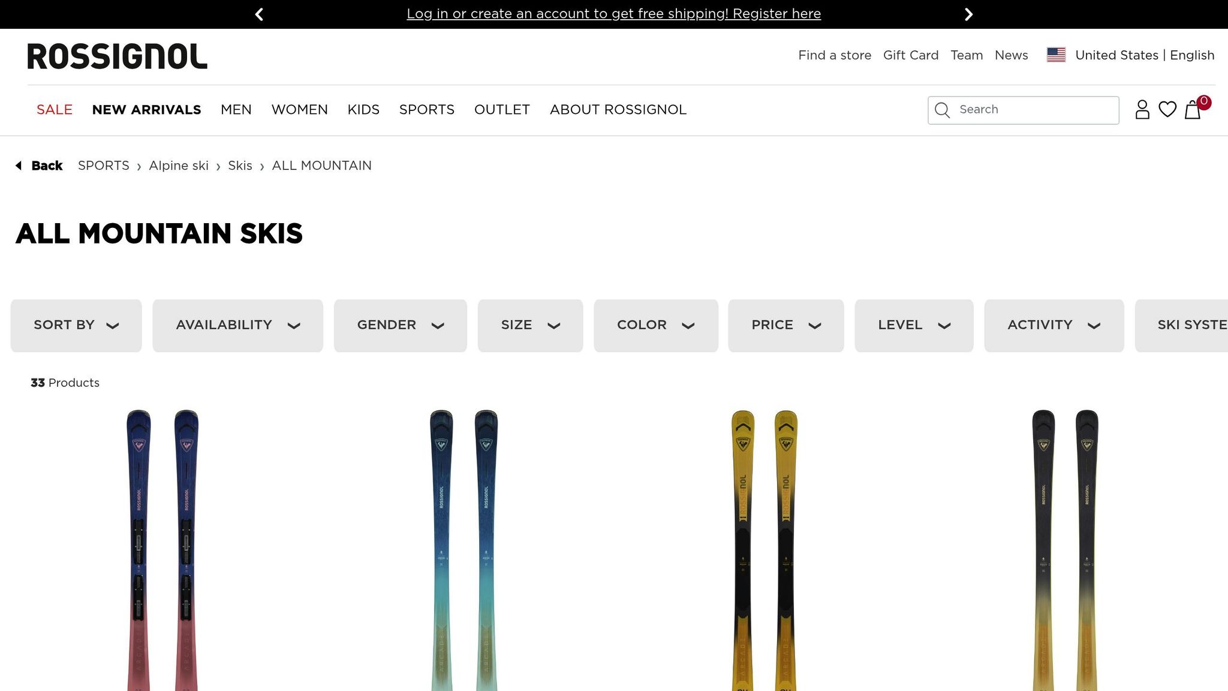Click the United States flag icon
This screenshot has height=691, width=1228.
coord(1056,55)
